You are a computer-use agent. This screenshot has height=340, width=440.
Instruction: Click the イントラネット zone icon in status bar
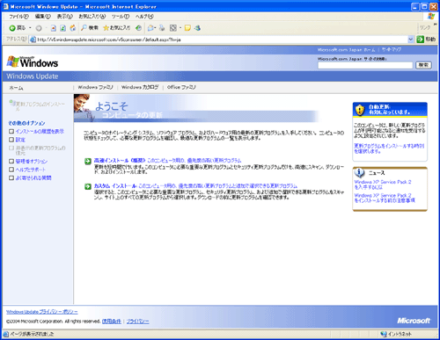(x=384, y=334)
